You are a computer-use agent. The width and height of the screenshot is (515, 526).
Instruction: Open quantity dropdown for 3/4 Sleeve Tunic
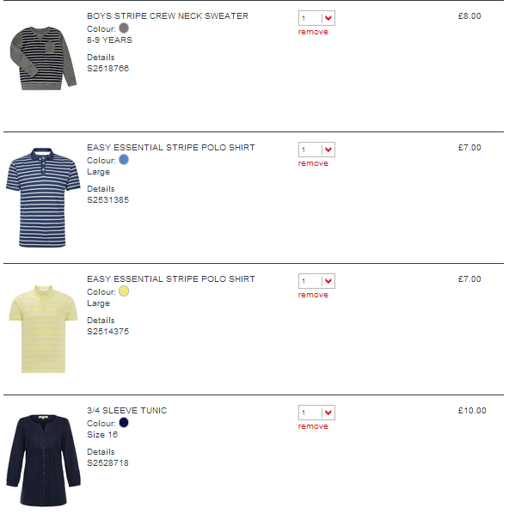coord(316,413)
